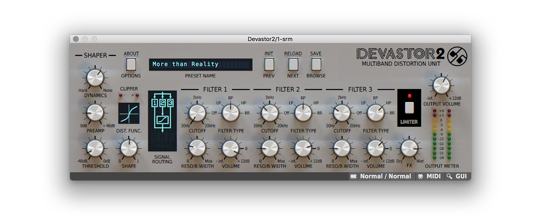Image resolution: width=541 pixels, height=219 pixels.
Task: Click the "CLIPPER" label
Action: click(129, 89)
